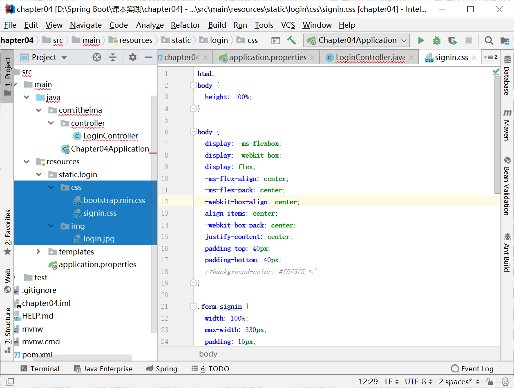The width and height of the screenshot is (514, 388).
Task: Open Project panel settings via gear icon
Action: click(132, 57)
